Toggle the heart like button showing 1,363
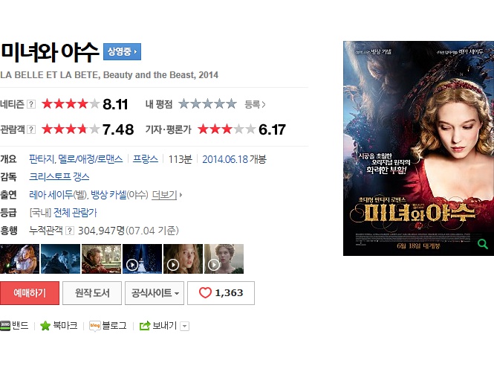The height and width of the screenshot is (369, 494). [221, 293]
